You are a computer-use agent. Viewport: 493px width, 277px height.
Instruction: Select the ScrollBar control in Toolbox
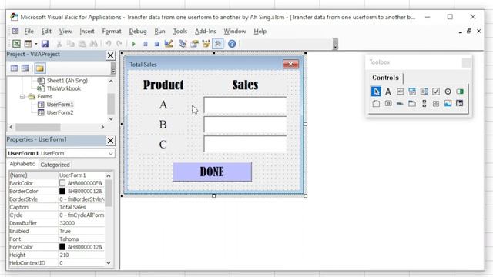tap(424, 103)
